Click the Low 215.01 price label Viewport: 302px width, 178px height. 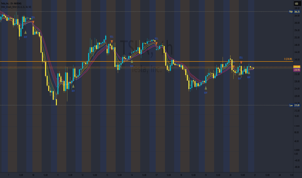pos(295,105)
